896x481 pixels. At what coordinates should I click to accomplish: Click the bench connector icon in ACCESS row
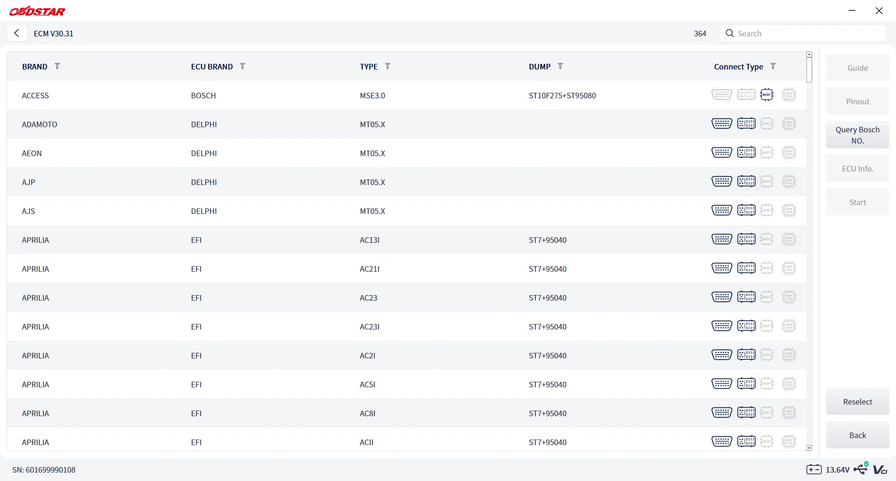click(746, 95)
